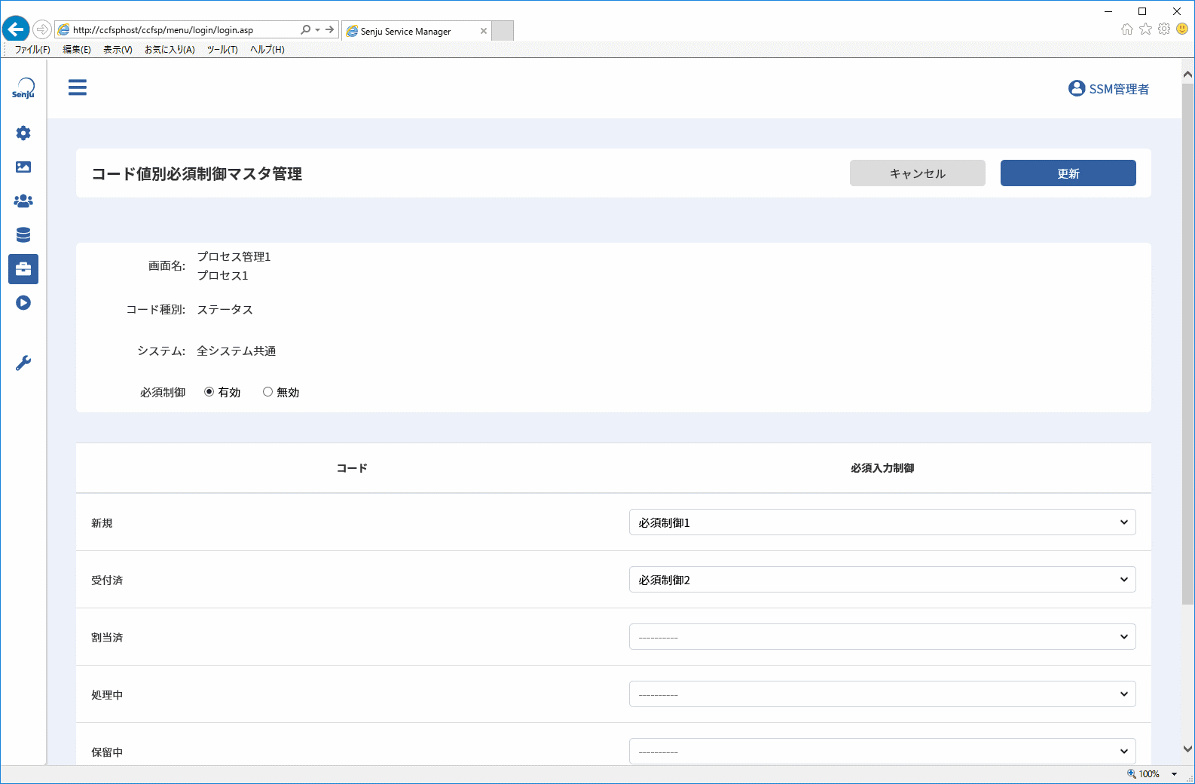This screenshot has width=1195, height=784.
Task: Open the new blank tab button
Action: point(503,31)
